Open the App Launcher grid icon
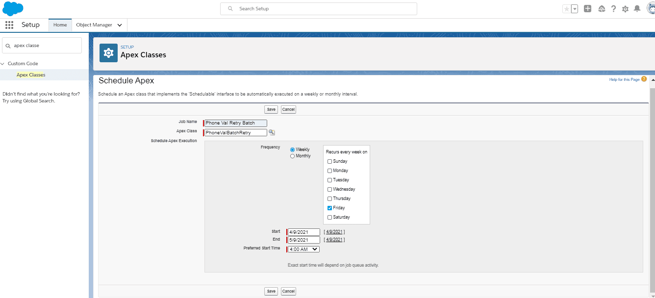Viewport: 655px width, 298px height. click(9, 25)
